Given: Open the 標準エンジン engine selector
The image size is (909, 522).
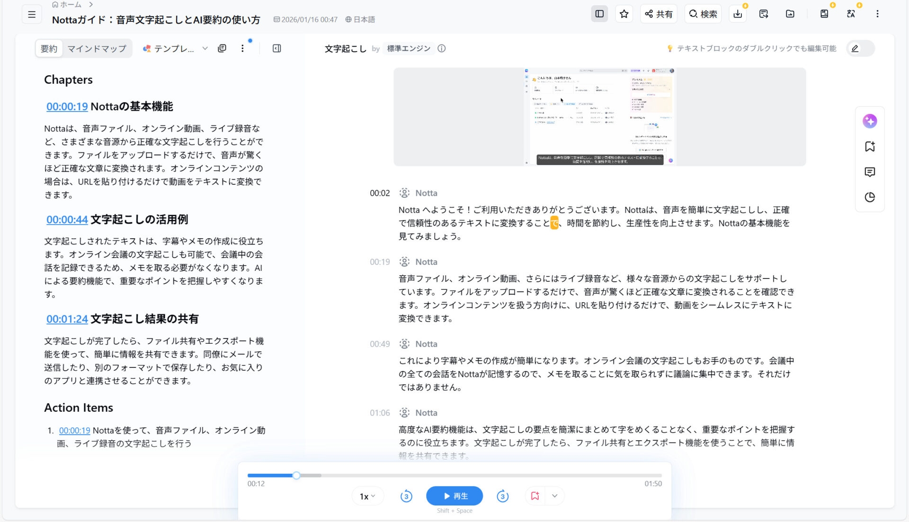Looking at the screenshot, I should [409, 48].
